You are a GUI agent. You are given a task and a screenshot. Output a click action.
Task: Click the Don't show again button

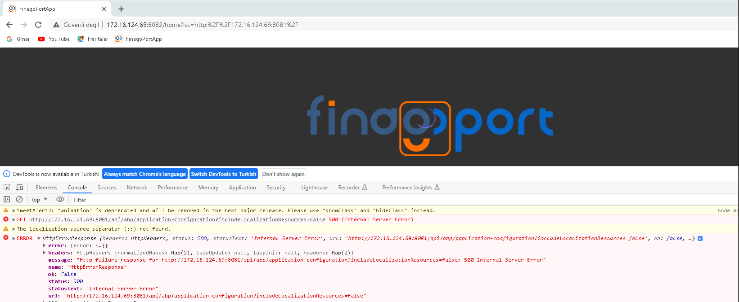tap(283, 174)
